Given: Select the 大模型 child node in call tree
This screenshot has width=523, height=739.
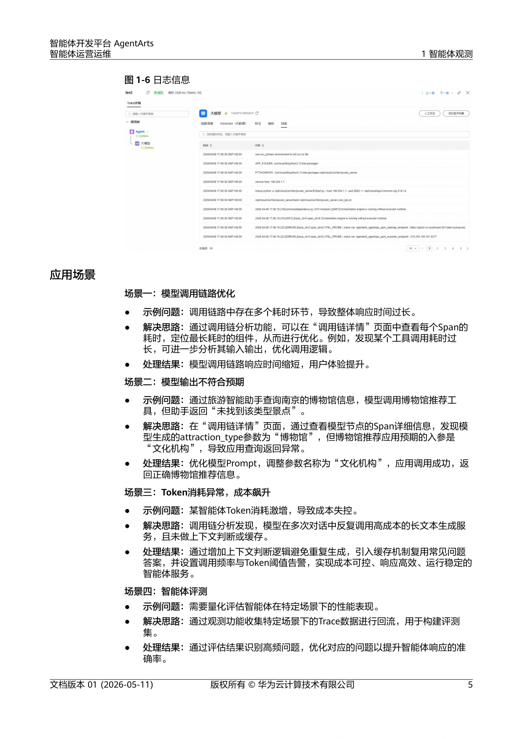Looking at the screenshot, I should tap(145, 144).
